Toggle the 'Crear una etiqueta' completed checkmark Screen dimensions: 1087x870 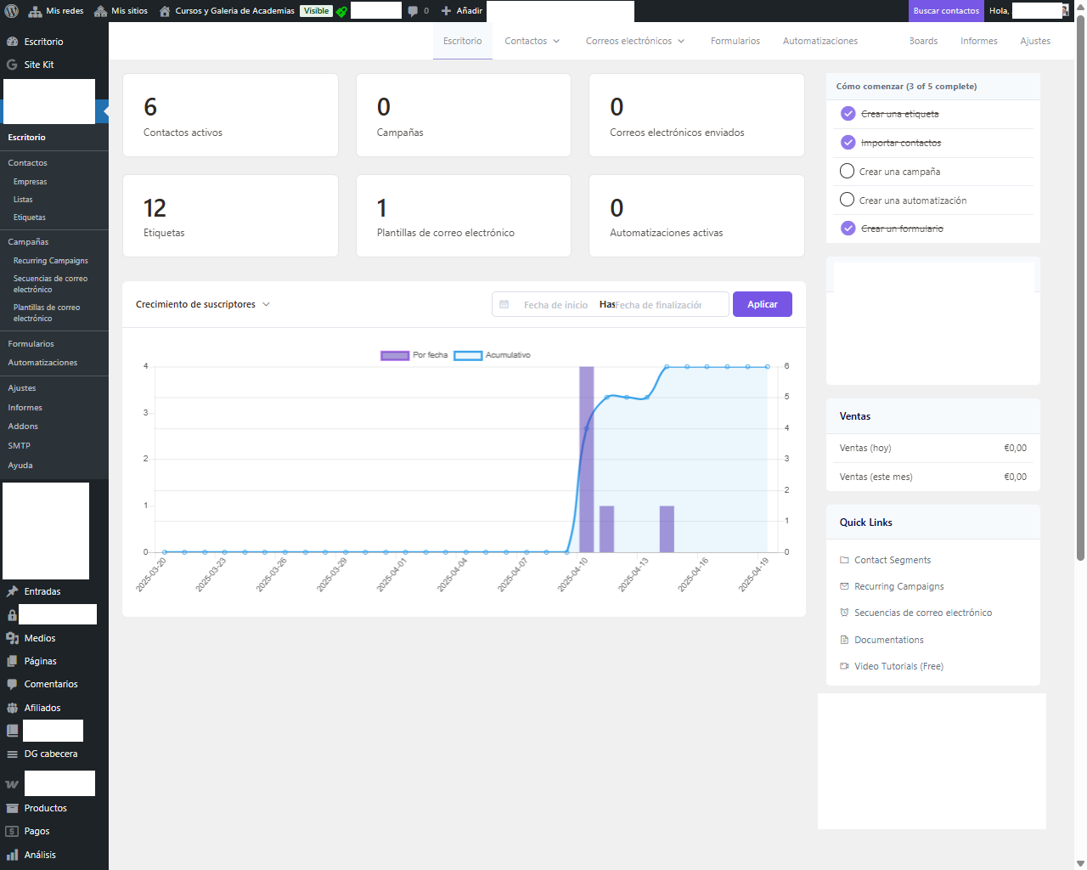pos(848,114)
